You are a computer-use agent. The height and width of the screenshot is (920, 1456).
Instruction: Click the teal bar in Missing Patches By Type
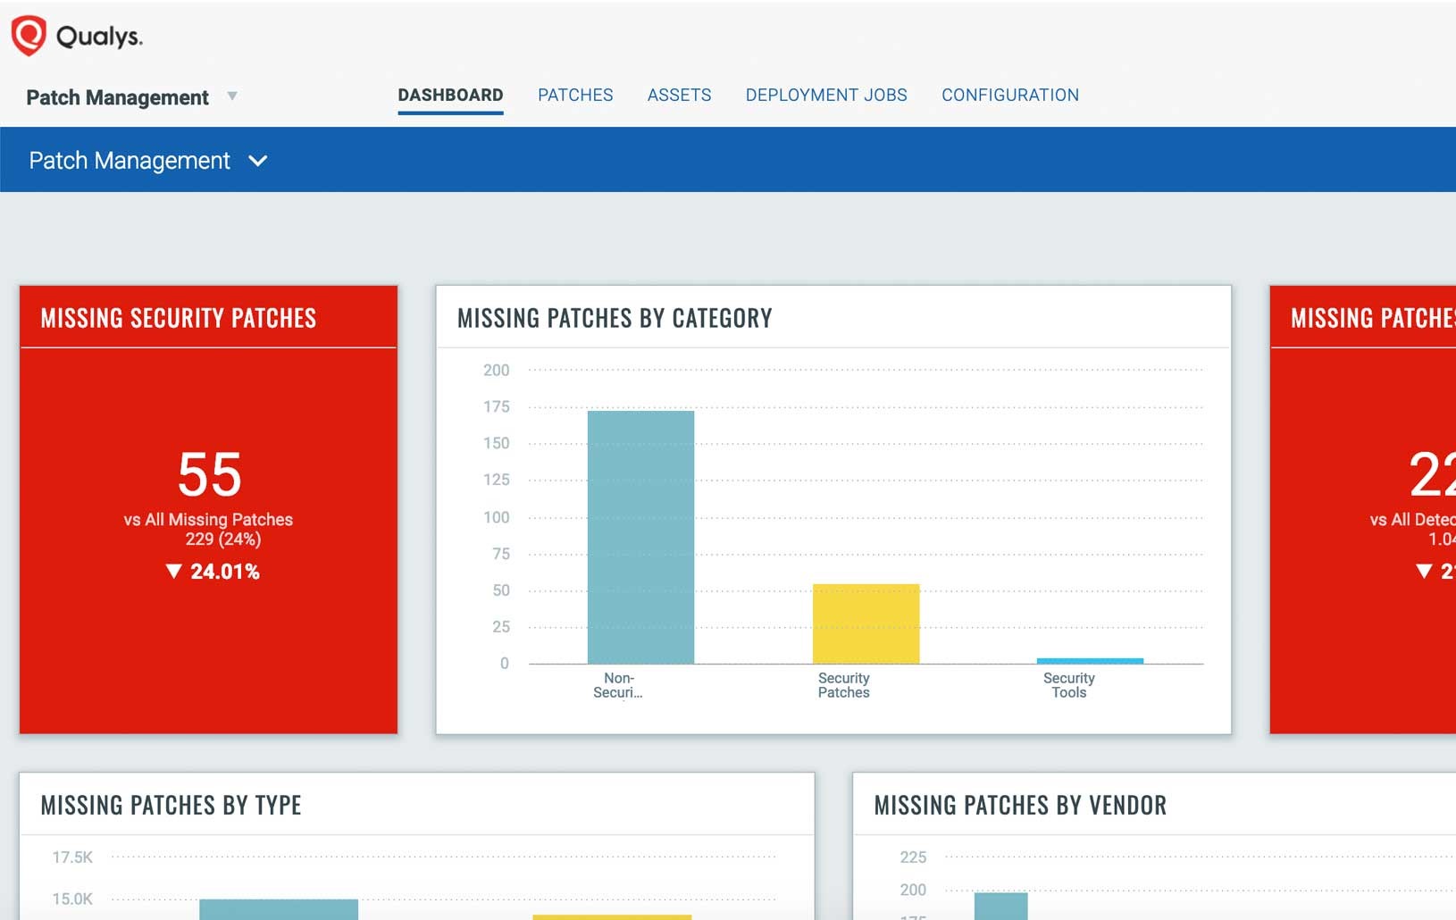click(279, 909)
